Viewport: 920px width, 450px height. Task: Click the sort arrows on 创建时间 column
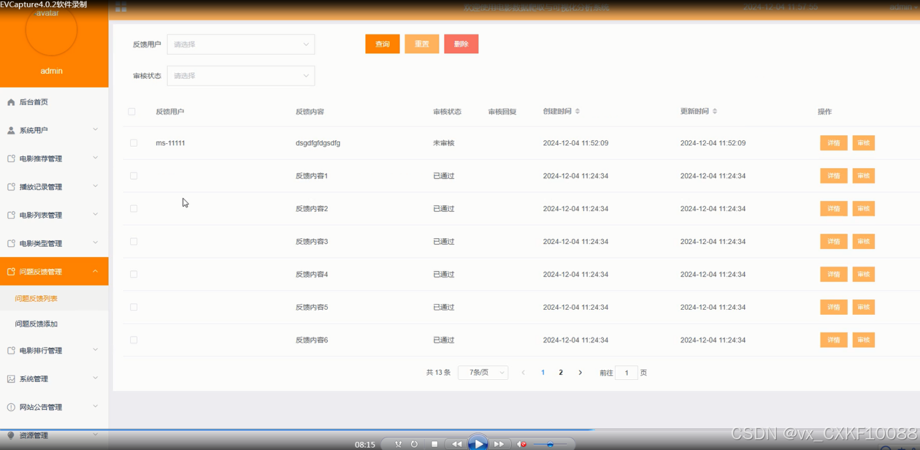[577, 111]
